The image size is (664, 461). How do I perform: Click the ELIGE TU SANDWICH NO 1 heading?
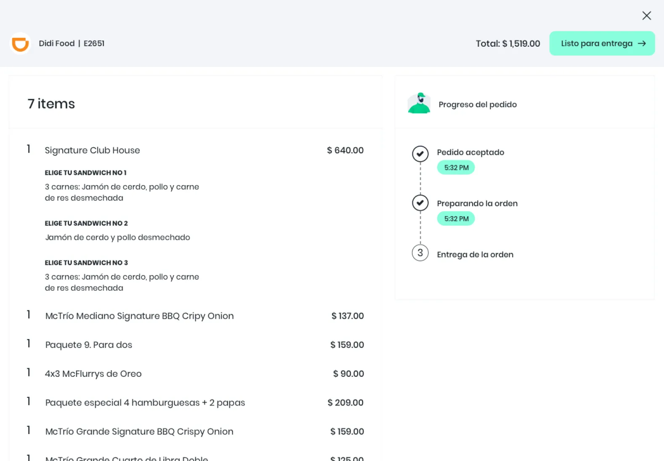click(x=85, y=172)
